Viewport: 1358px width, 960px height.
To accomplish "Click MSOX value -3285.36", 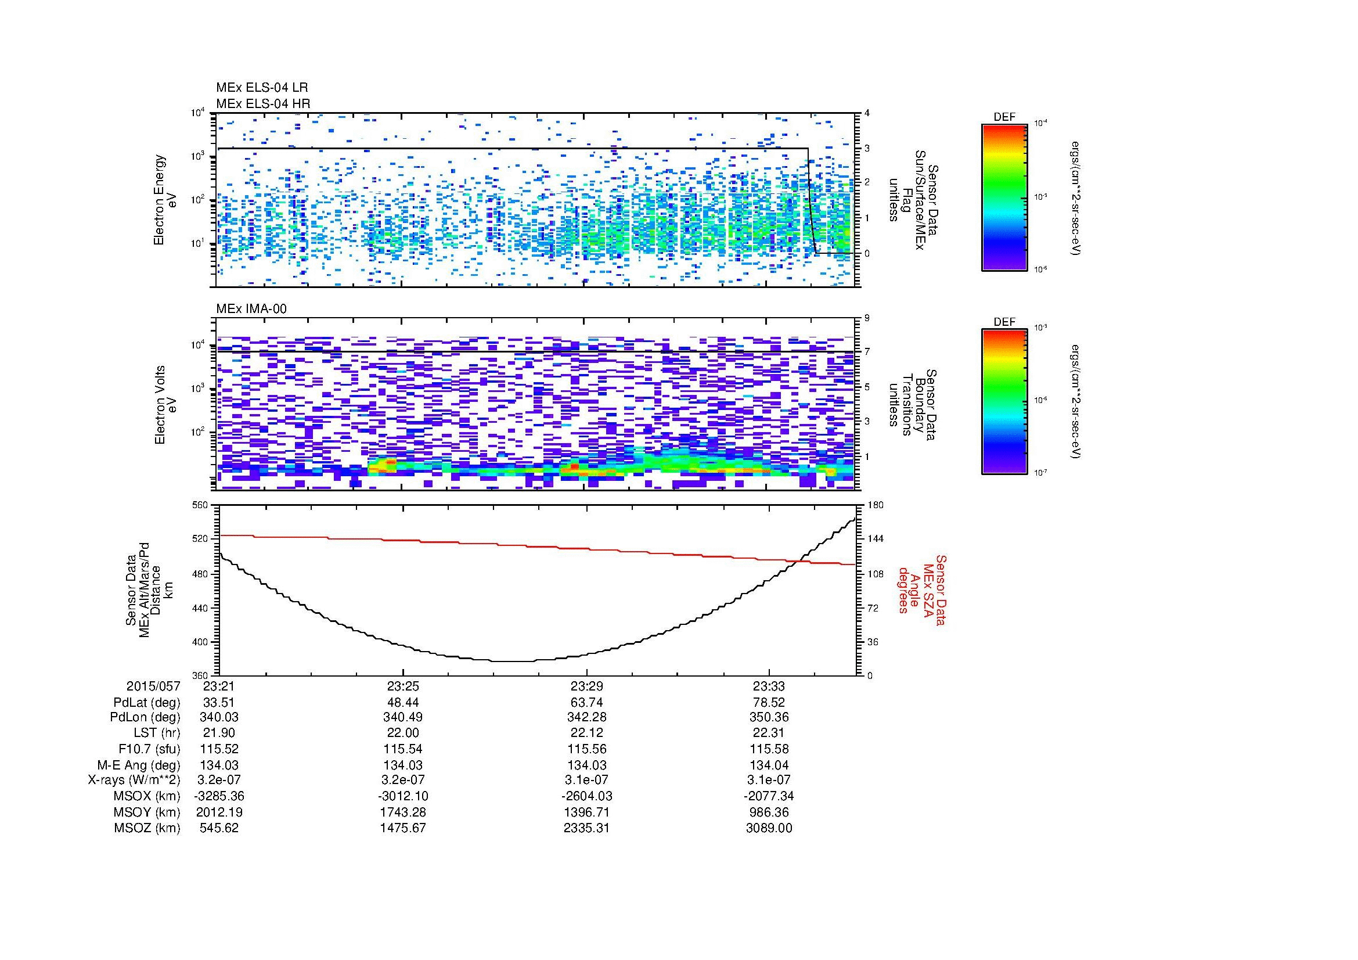I will click(x=219, y=796).
